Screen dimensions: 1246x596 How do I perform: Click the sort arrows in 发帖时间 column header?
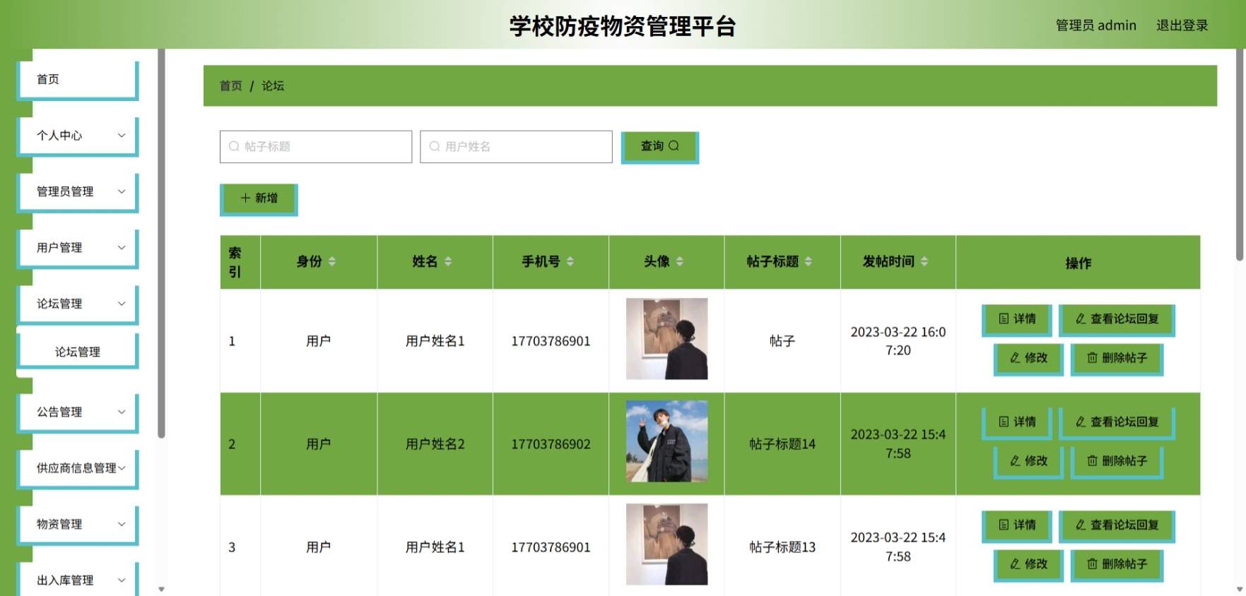[x=924, y=262]
